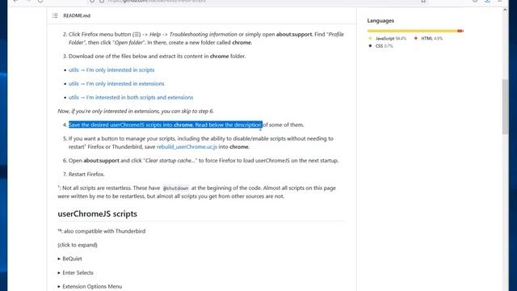Click the 'Restart Firefox.' step text

pos(86,175)
